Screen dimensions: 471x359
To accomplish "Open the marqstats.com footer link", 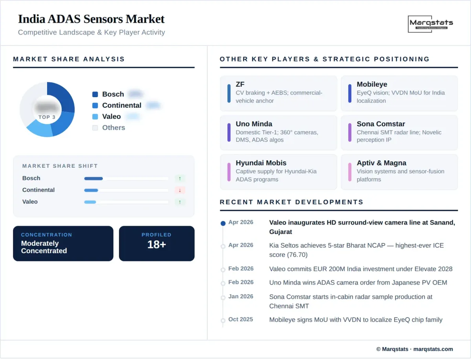I will pos(433,348).
